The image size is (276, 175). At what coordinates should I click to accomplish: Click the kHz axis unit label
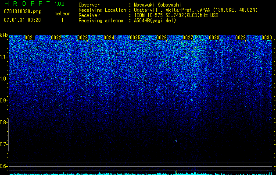[4, 35]
